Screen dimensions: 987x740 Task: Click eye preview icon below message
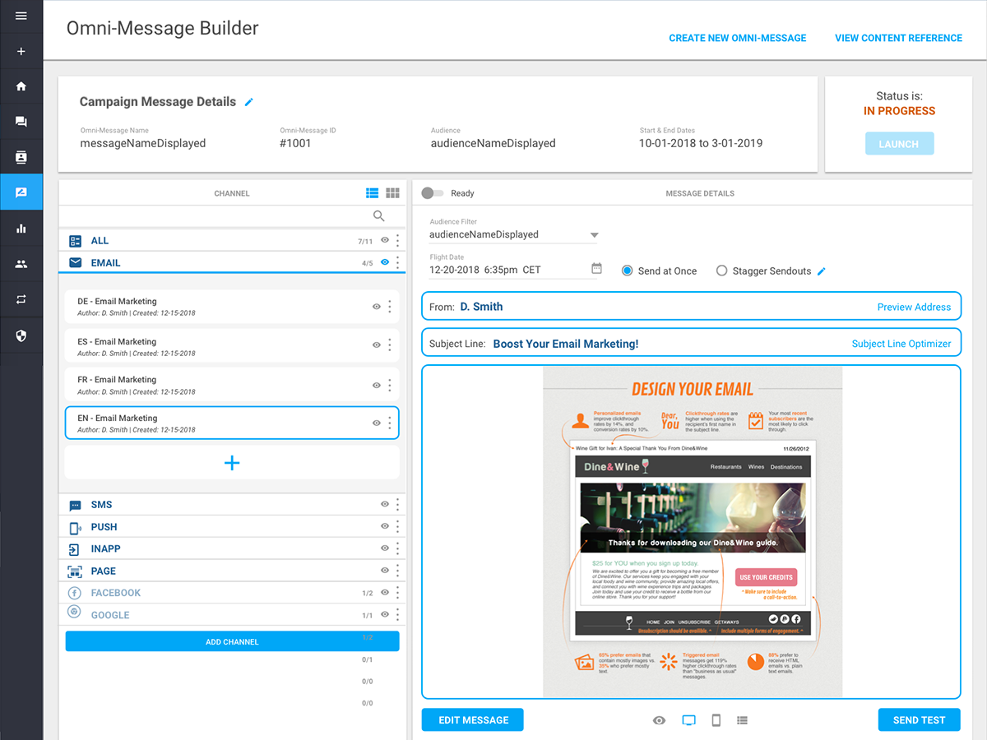(x=660, y=720)
